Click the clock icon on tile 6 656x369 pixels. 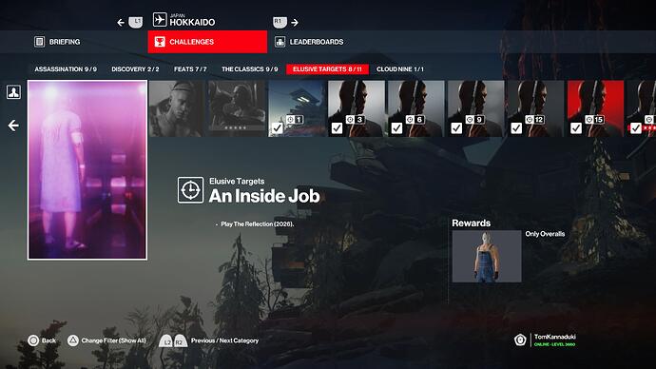pyautogui.click(x=410, y=120)
